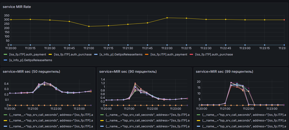Click blue series swatch in 99 перцентиль legend
Screen dimensions: 289x130
click(x=199, y=126)
